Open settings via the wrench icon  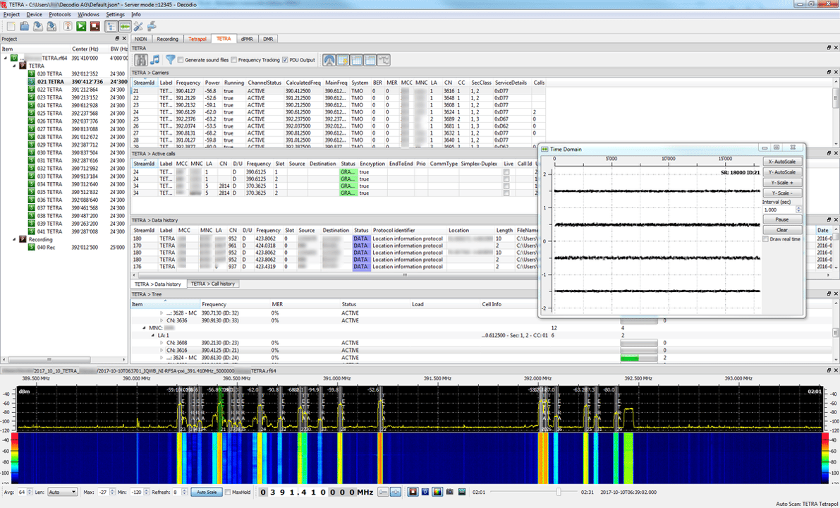(x=139, y=27)
